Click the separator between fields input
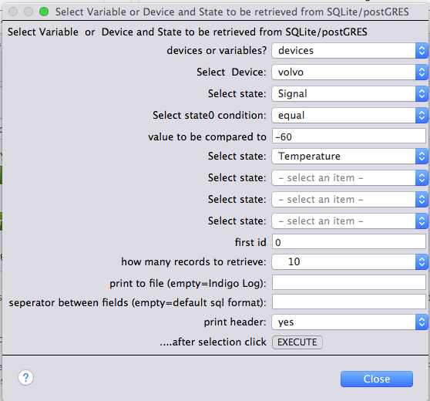 coord(349,302)
